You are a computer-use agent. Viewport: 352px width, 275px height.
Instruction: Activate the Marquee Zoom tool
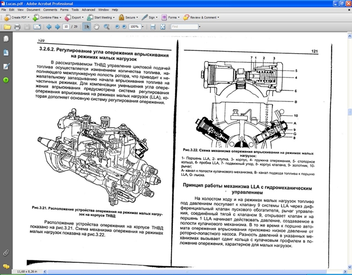pyautogui.click(x=107, y=27)
